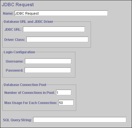The image size is (132, 128).
Task: Click the JDBC Request panel heading
Action: coord(18,5)
